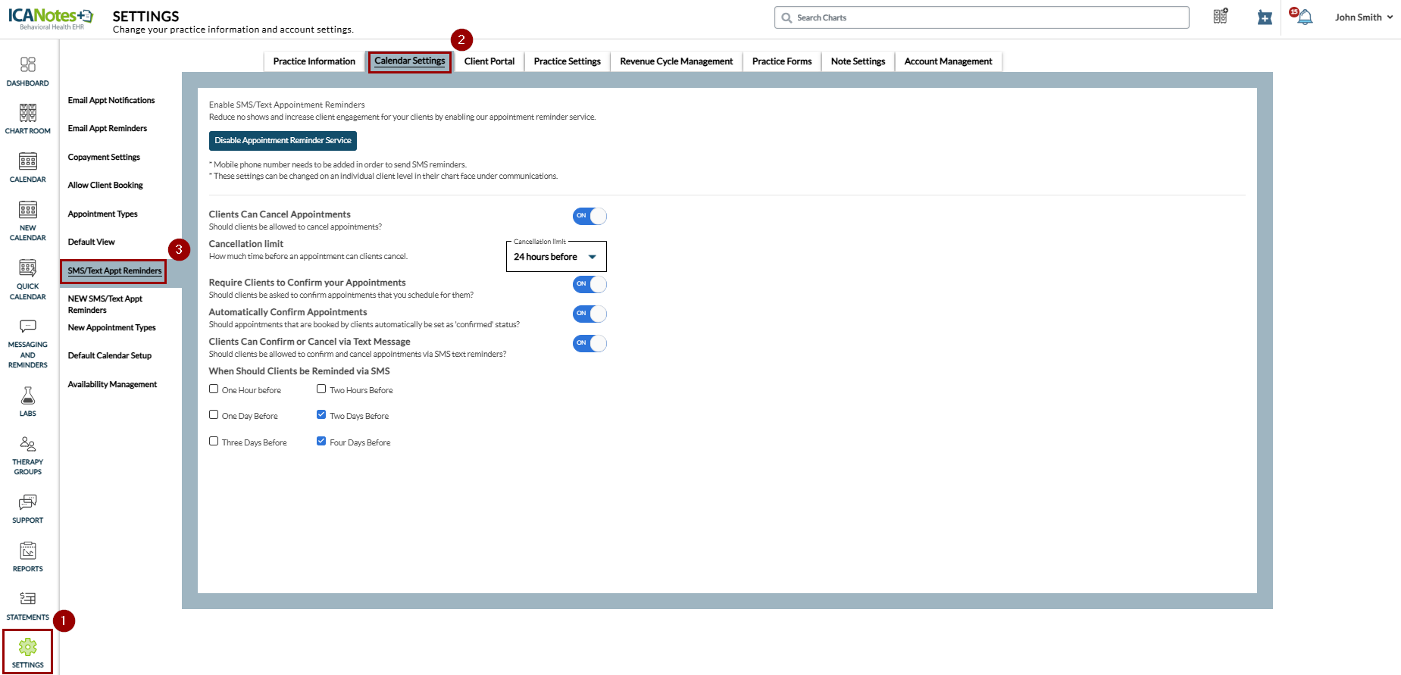This screenshot has width=1401, height=675.
Task: Open Email Appt Notifications settings
Action: point(111,100)
